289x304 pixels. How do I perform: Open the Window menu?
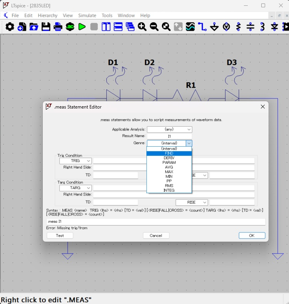pos(126,15)
